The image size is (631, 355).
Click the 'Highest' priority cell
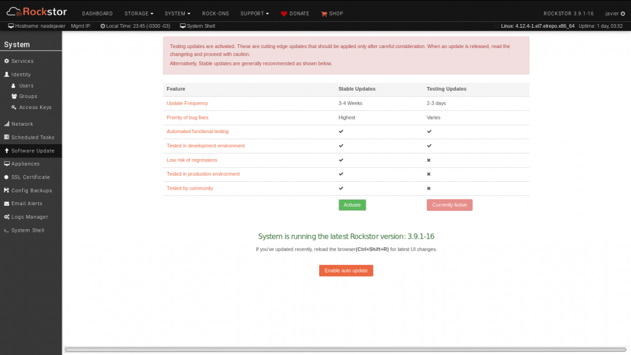point(347,118)
